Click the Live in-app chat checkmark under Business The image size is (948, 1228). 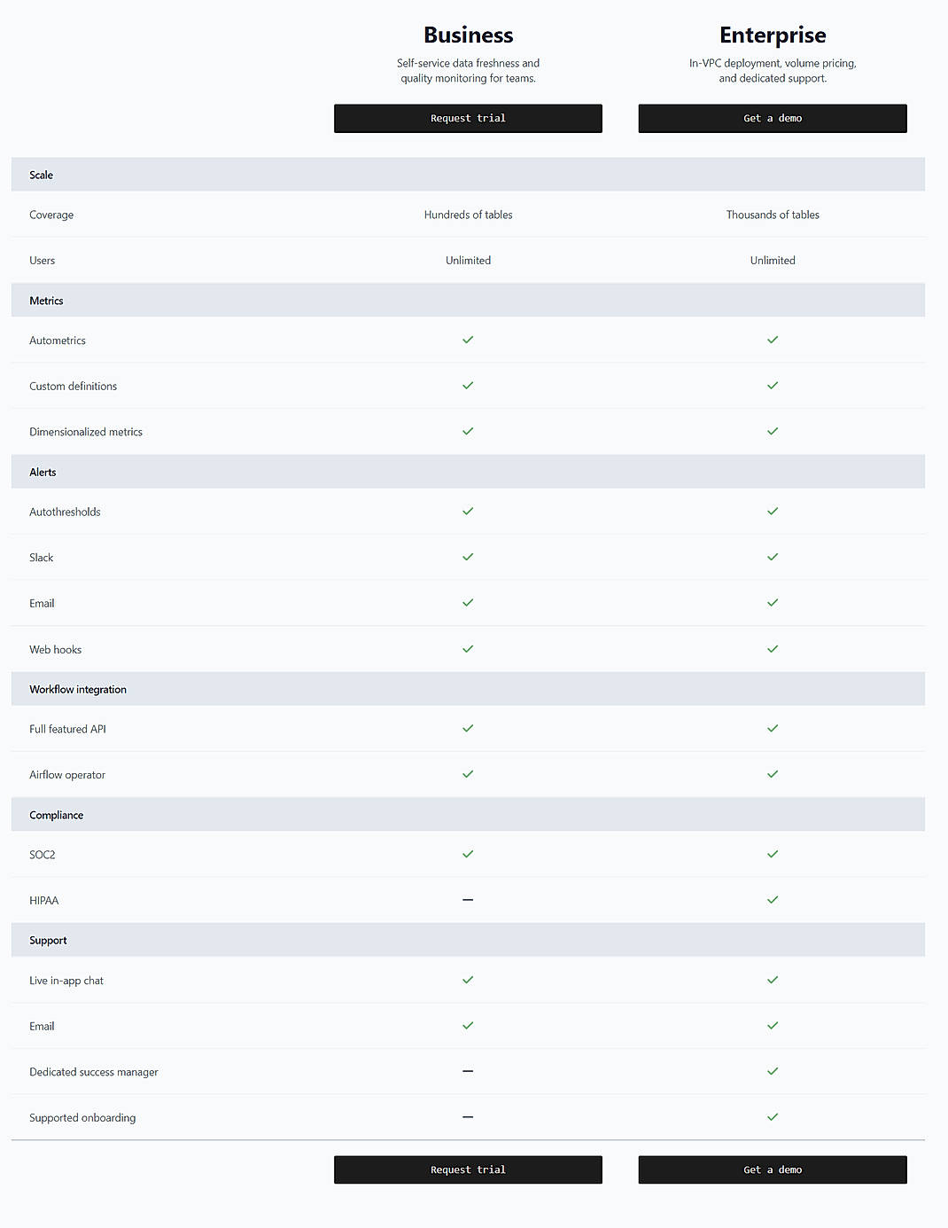[x=468, y=980]
